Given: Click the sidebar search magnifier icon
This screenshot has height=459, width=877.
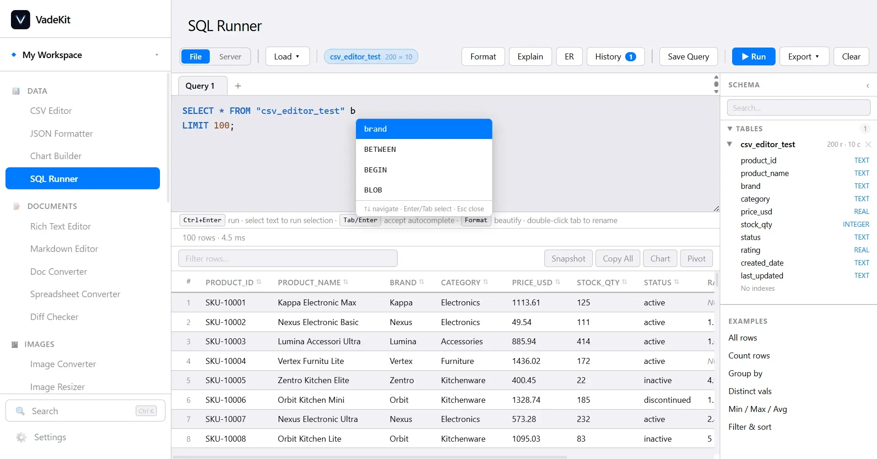Looking at the screenshot, I should 20,411.
